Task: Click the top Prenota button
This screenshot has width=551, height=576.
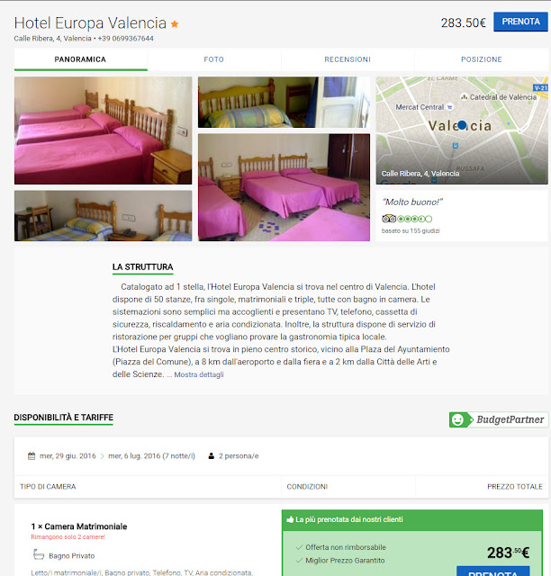Action: [x=520, y=22]
